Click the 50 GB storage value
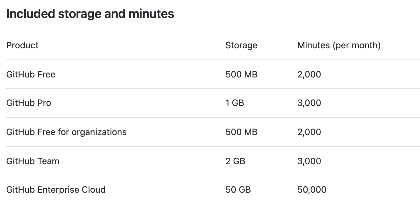 238,190
